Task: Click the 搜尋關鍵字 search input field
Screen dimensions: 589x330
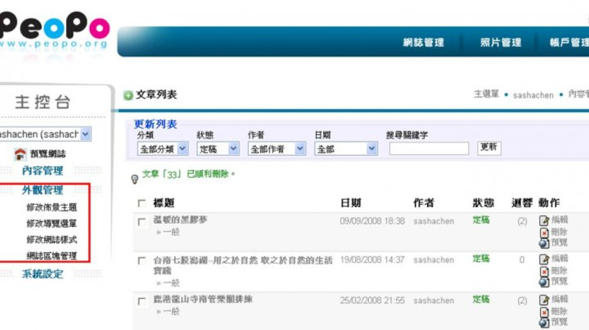Action: pyautogui.click(x=428, y=148)
